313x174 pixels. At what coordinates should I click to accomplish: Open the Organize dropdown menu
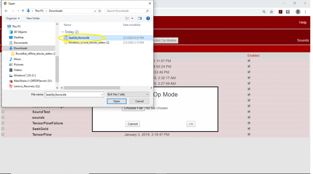[13, 18]
